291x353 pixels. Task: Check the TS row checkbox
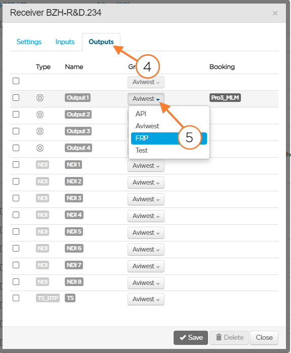click(x=16, y=298)
